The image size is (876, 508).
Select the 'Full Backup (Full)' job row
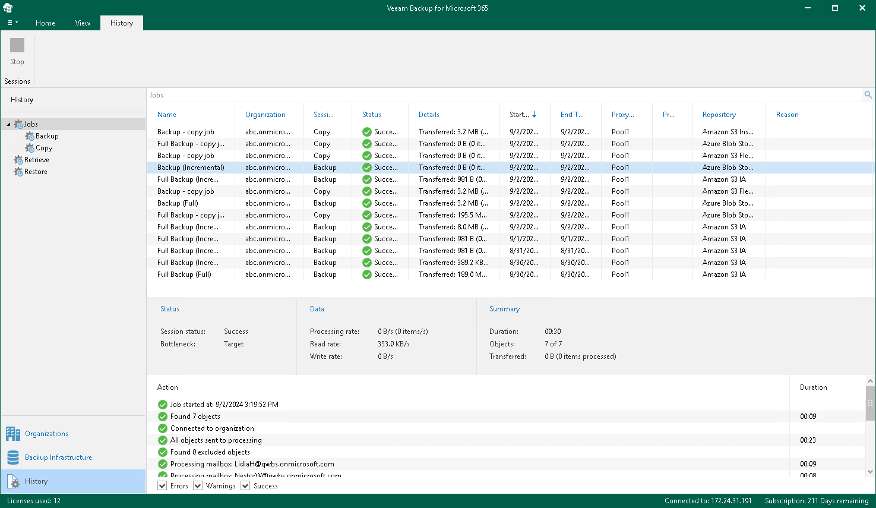511,274
